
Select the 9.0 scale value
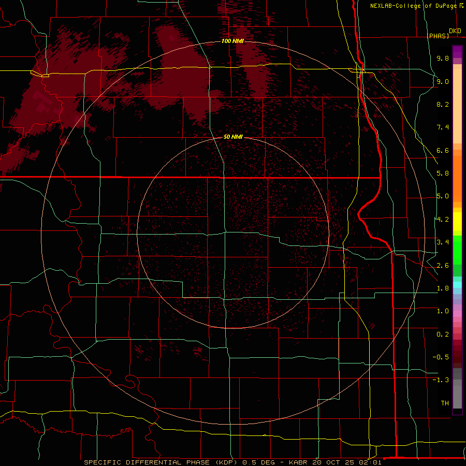pyautogui.click(x=443, y=81)
